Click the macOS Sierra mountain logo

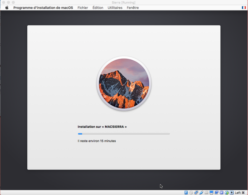pos(124,83)
